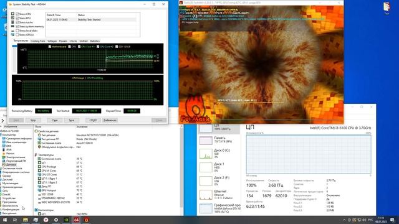This screenshot has height=224, width=399.
Task: Open File Explorer from the taskbar
Action: [x=25, y=220]
